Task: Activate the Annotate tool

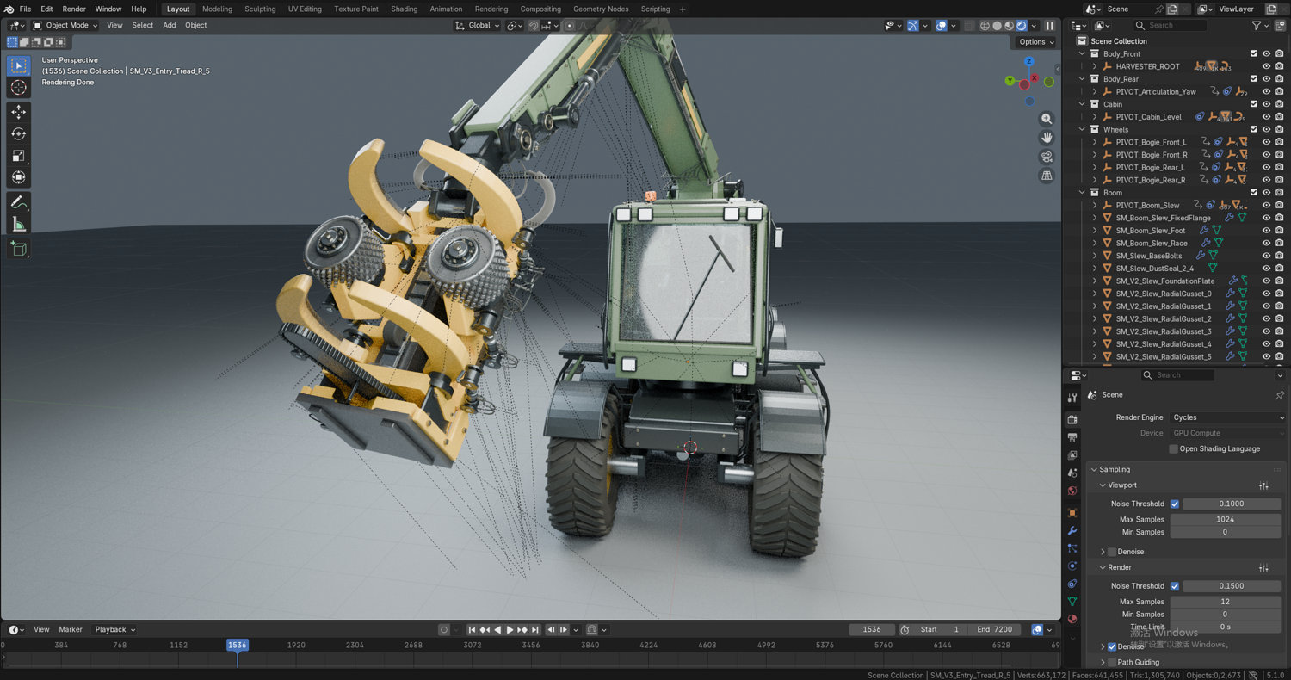Action: tap(18, 202)
